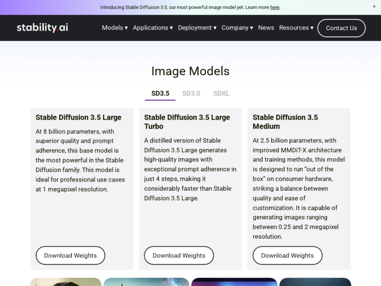Click the Stable Diffusion 3.5 Large title

click(79, 117)
